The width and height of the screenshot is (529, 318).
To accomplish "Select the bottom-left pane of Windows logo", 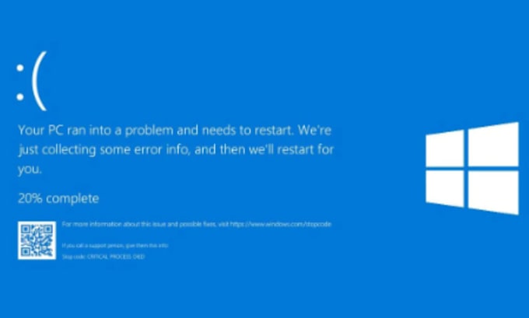I will pos(445,188).
